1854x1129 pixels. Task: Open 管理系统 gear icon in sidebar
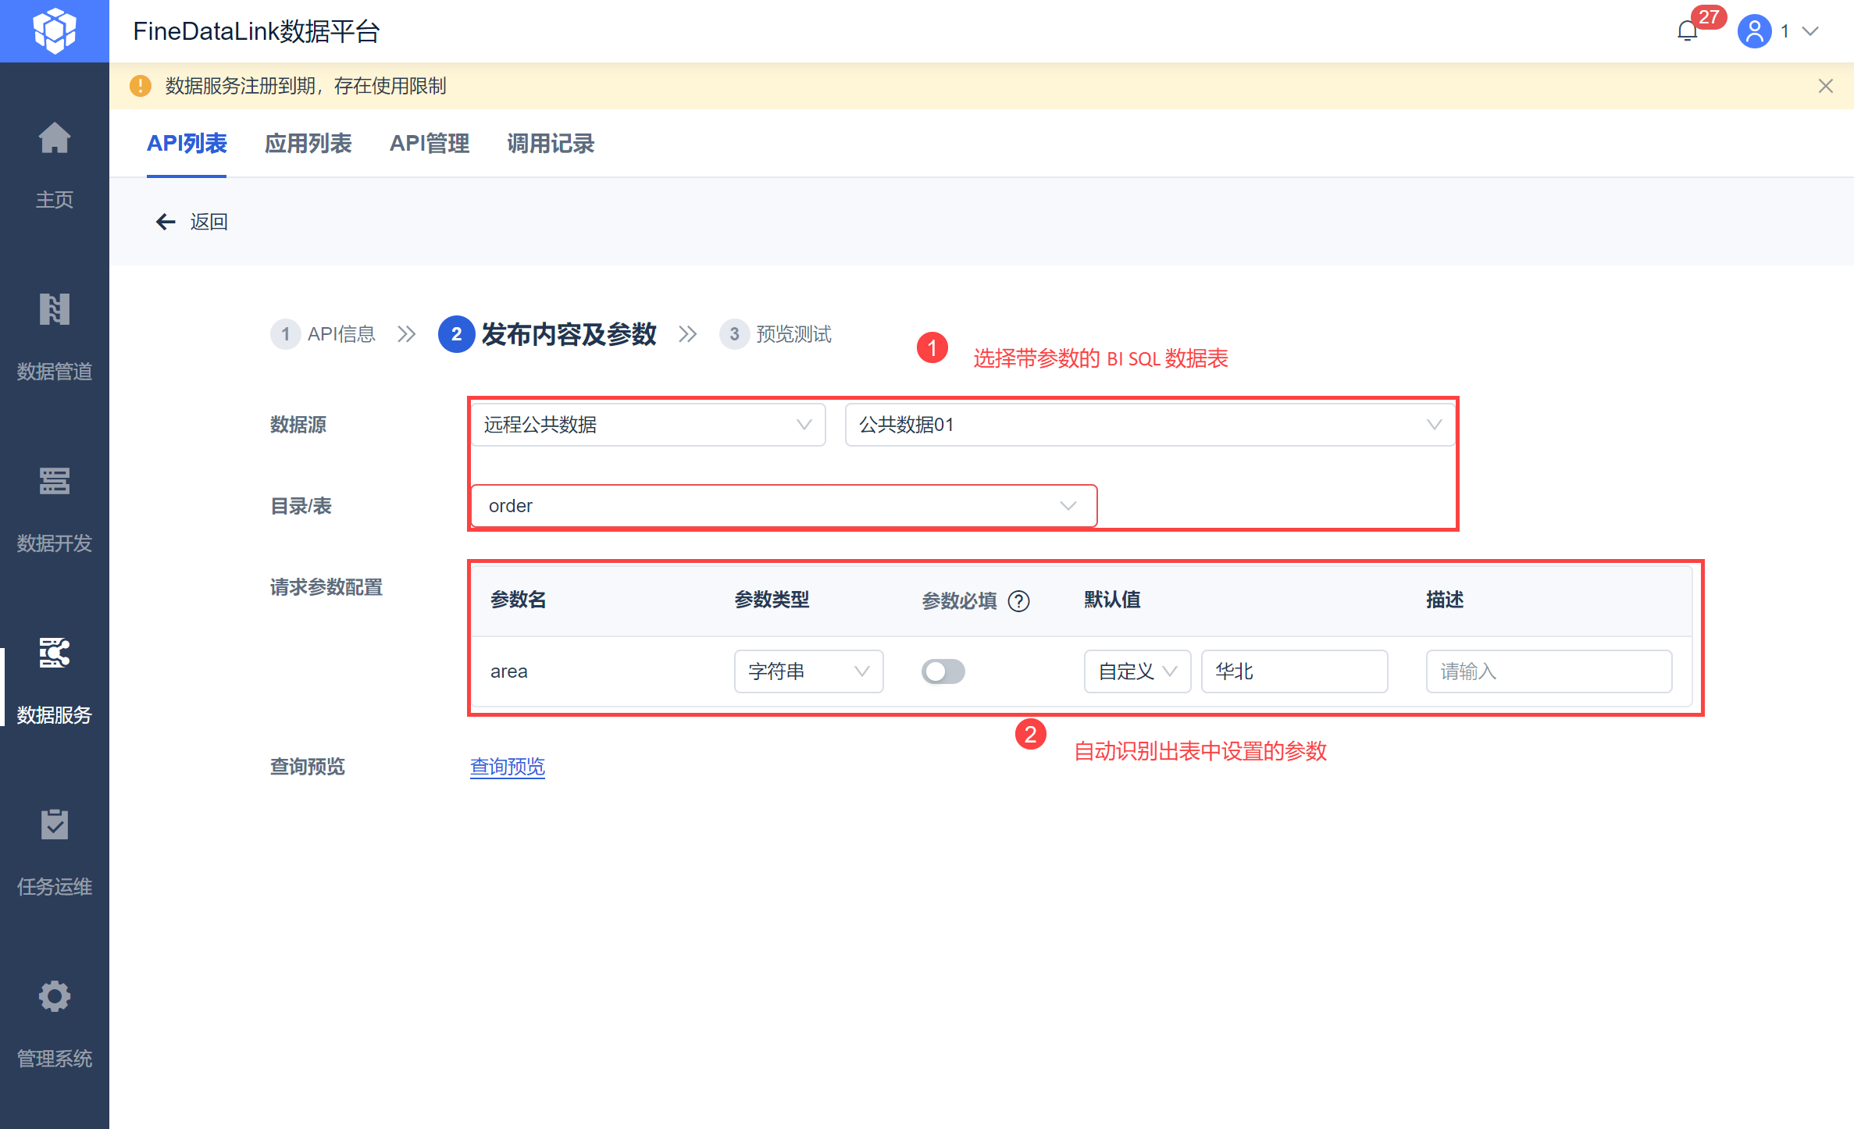pyautogui.click(x=54, y=996)
